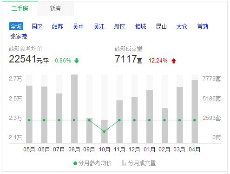Select the 吴江 district link
The image size is (230, 174).
tap(99, 26)
